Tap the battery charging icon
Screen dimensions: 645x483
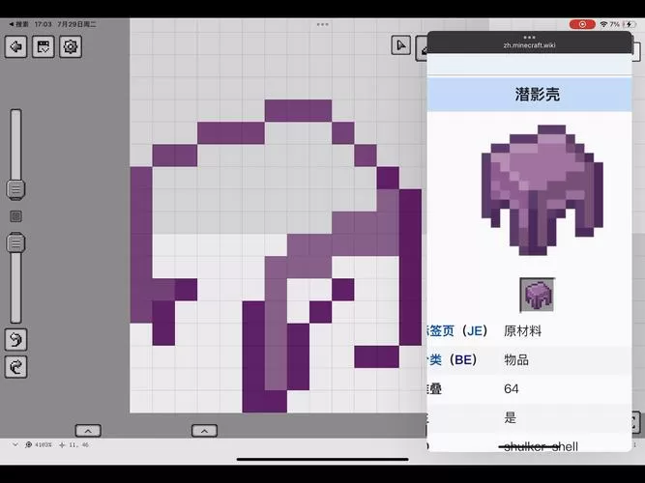tap(629, 24)
